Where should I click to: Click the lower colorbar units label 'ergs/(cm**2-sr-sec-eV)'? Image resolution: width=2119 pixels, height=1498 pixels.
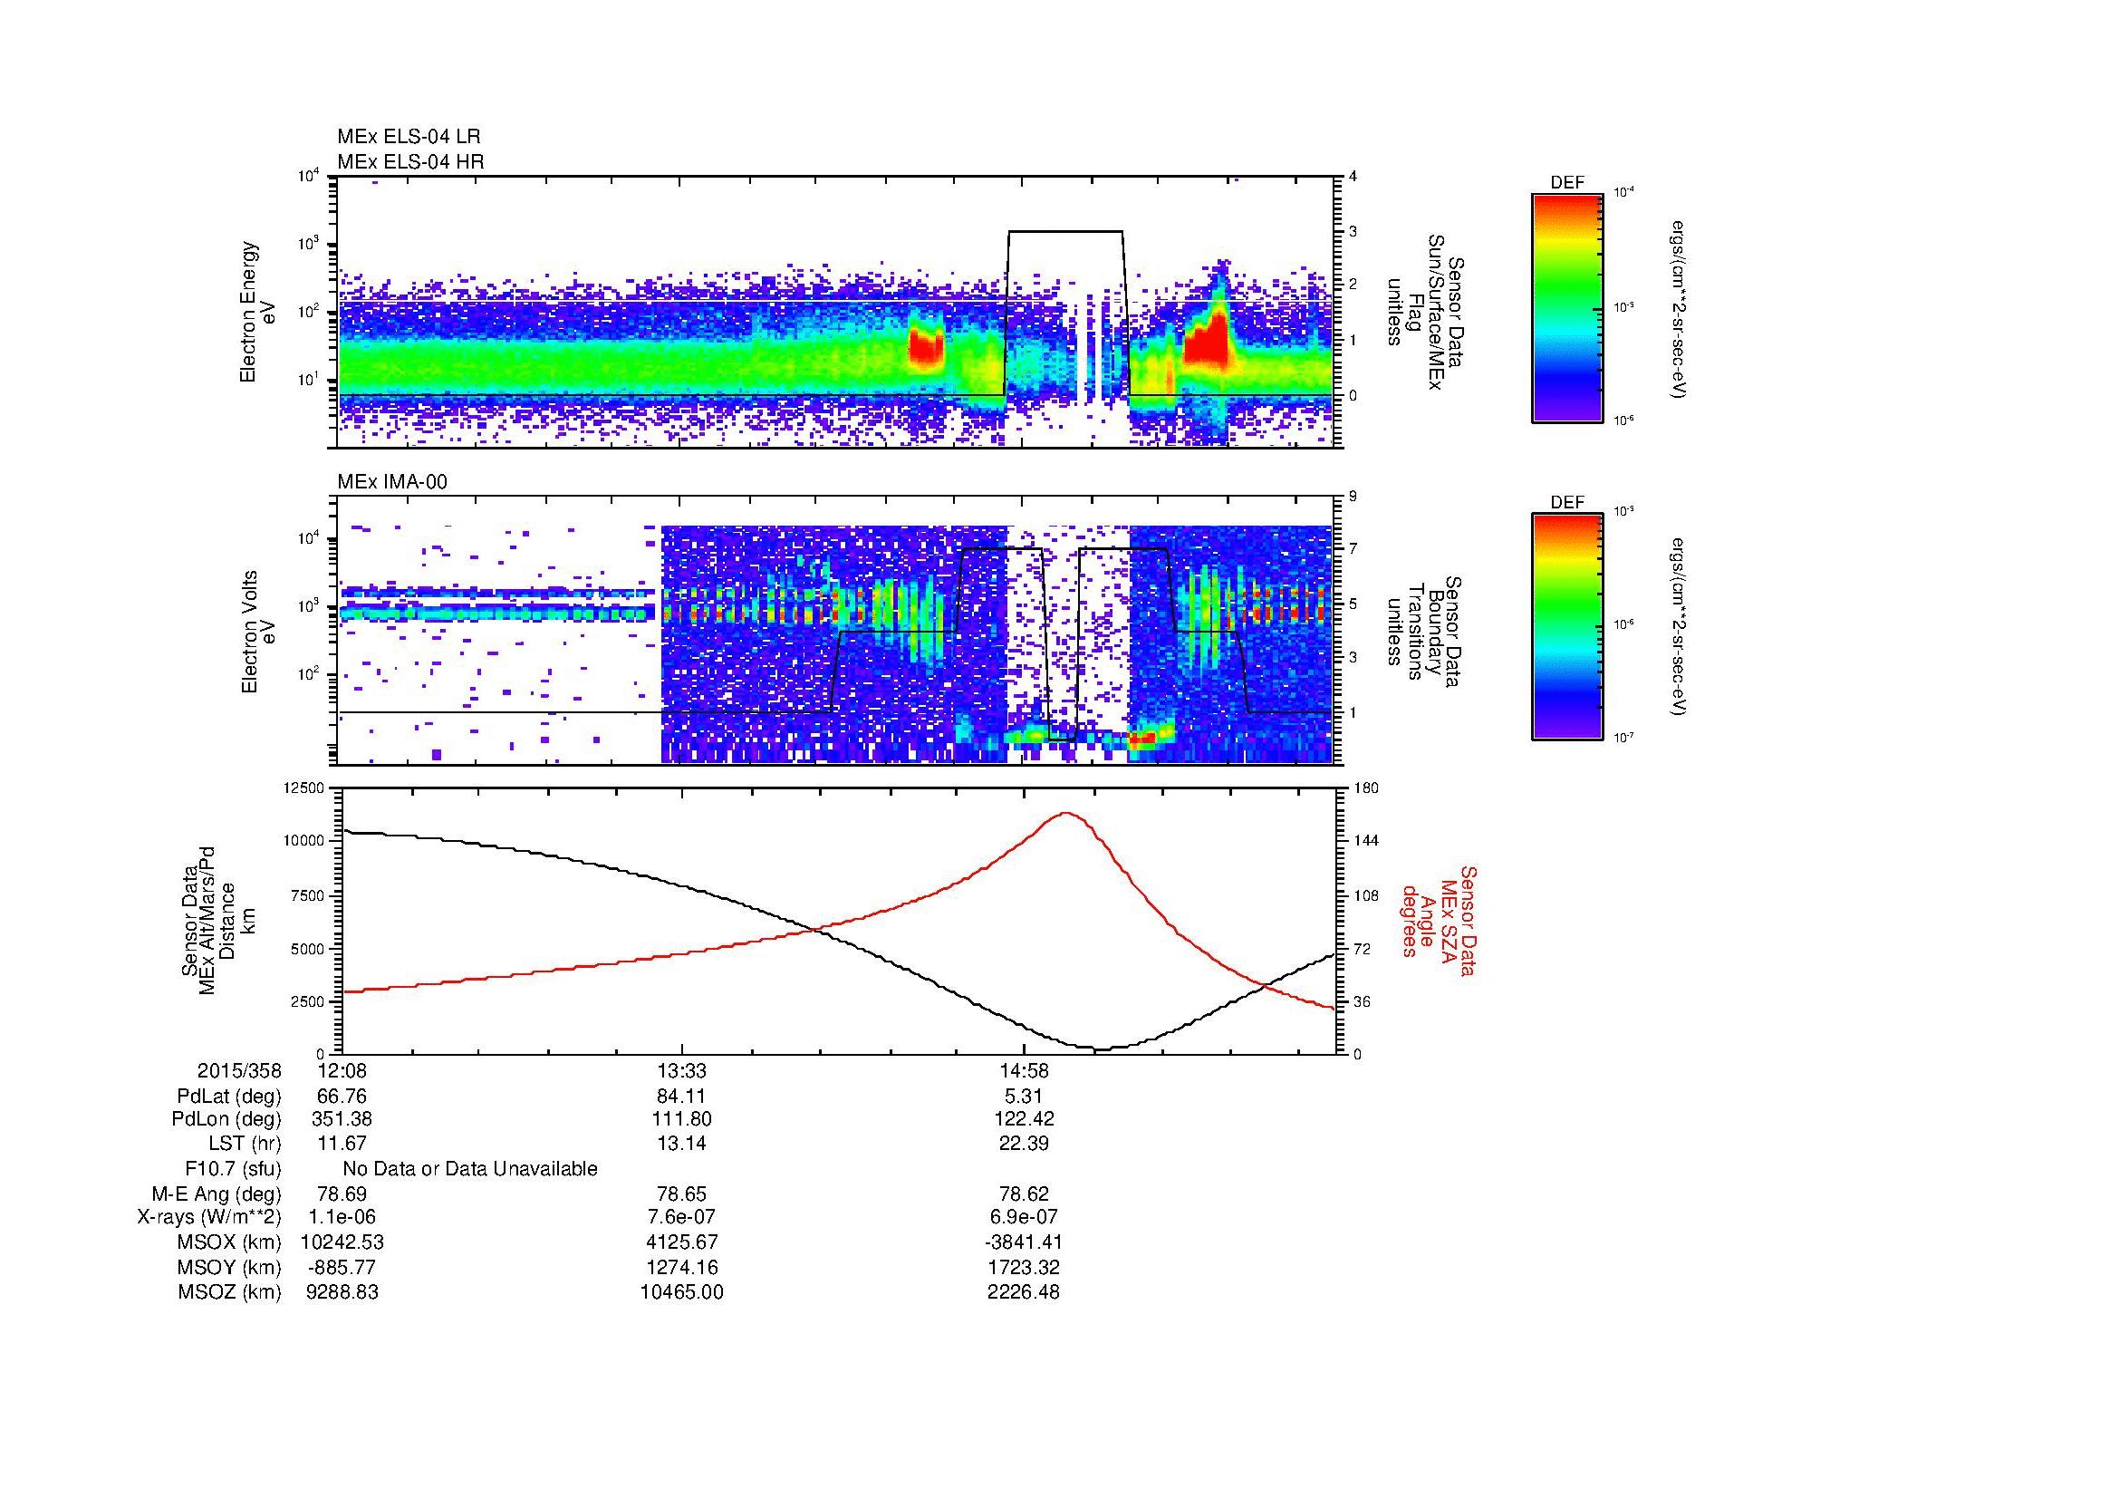coord(1680,628)
